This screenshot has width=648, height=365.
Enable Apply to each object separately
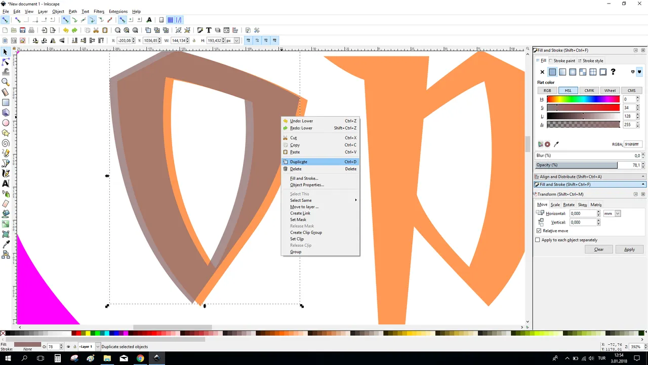(x=538, y=240)
